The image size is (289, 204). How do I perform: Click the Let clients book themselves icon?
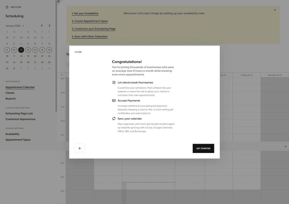point(114,83)
